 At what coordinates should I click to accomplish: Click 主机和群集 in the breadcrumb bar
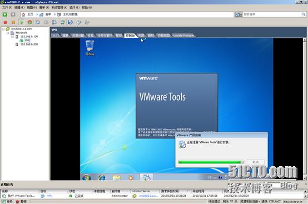point(70,14)
